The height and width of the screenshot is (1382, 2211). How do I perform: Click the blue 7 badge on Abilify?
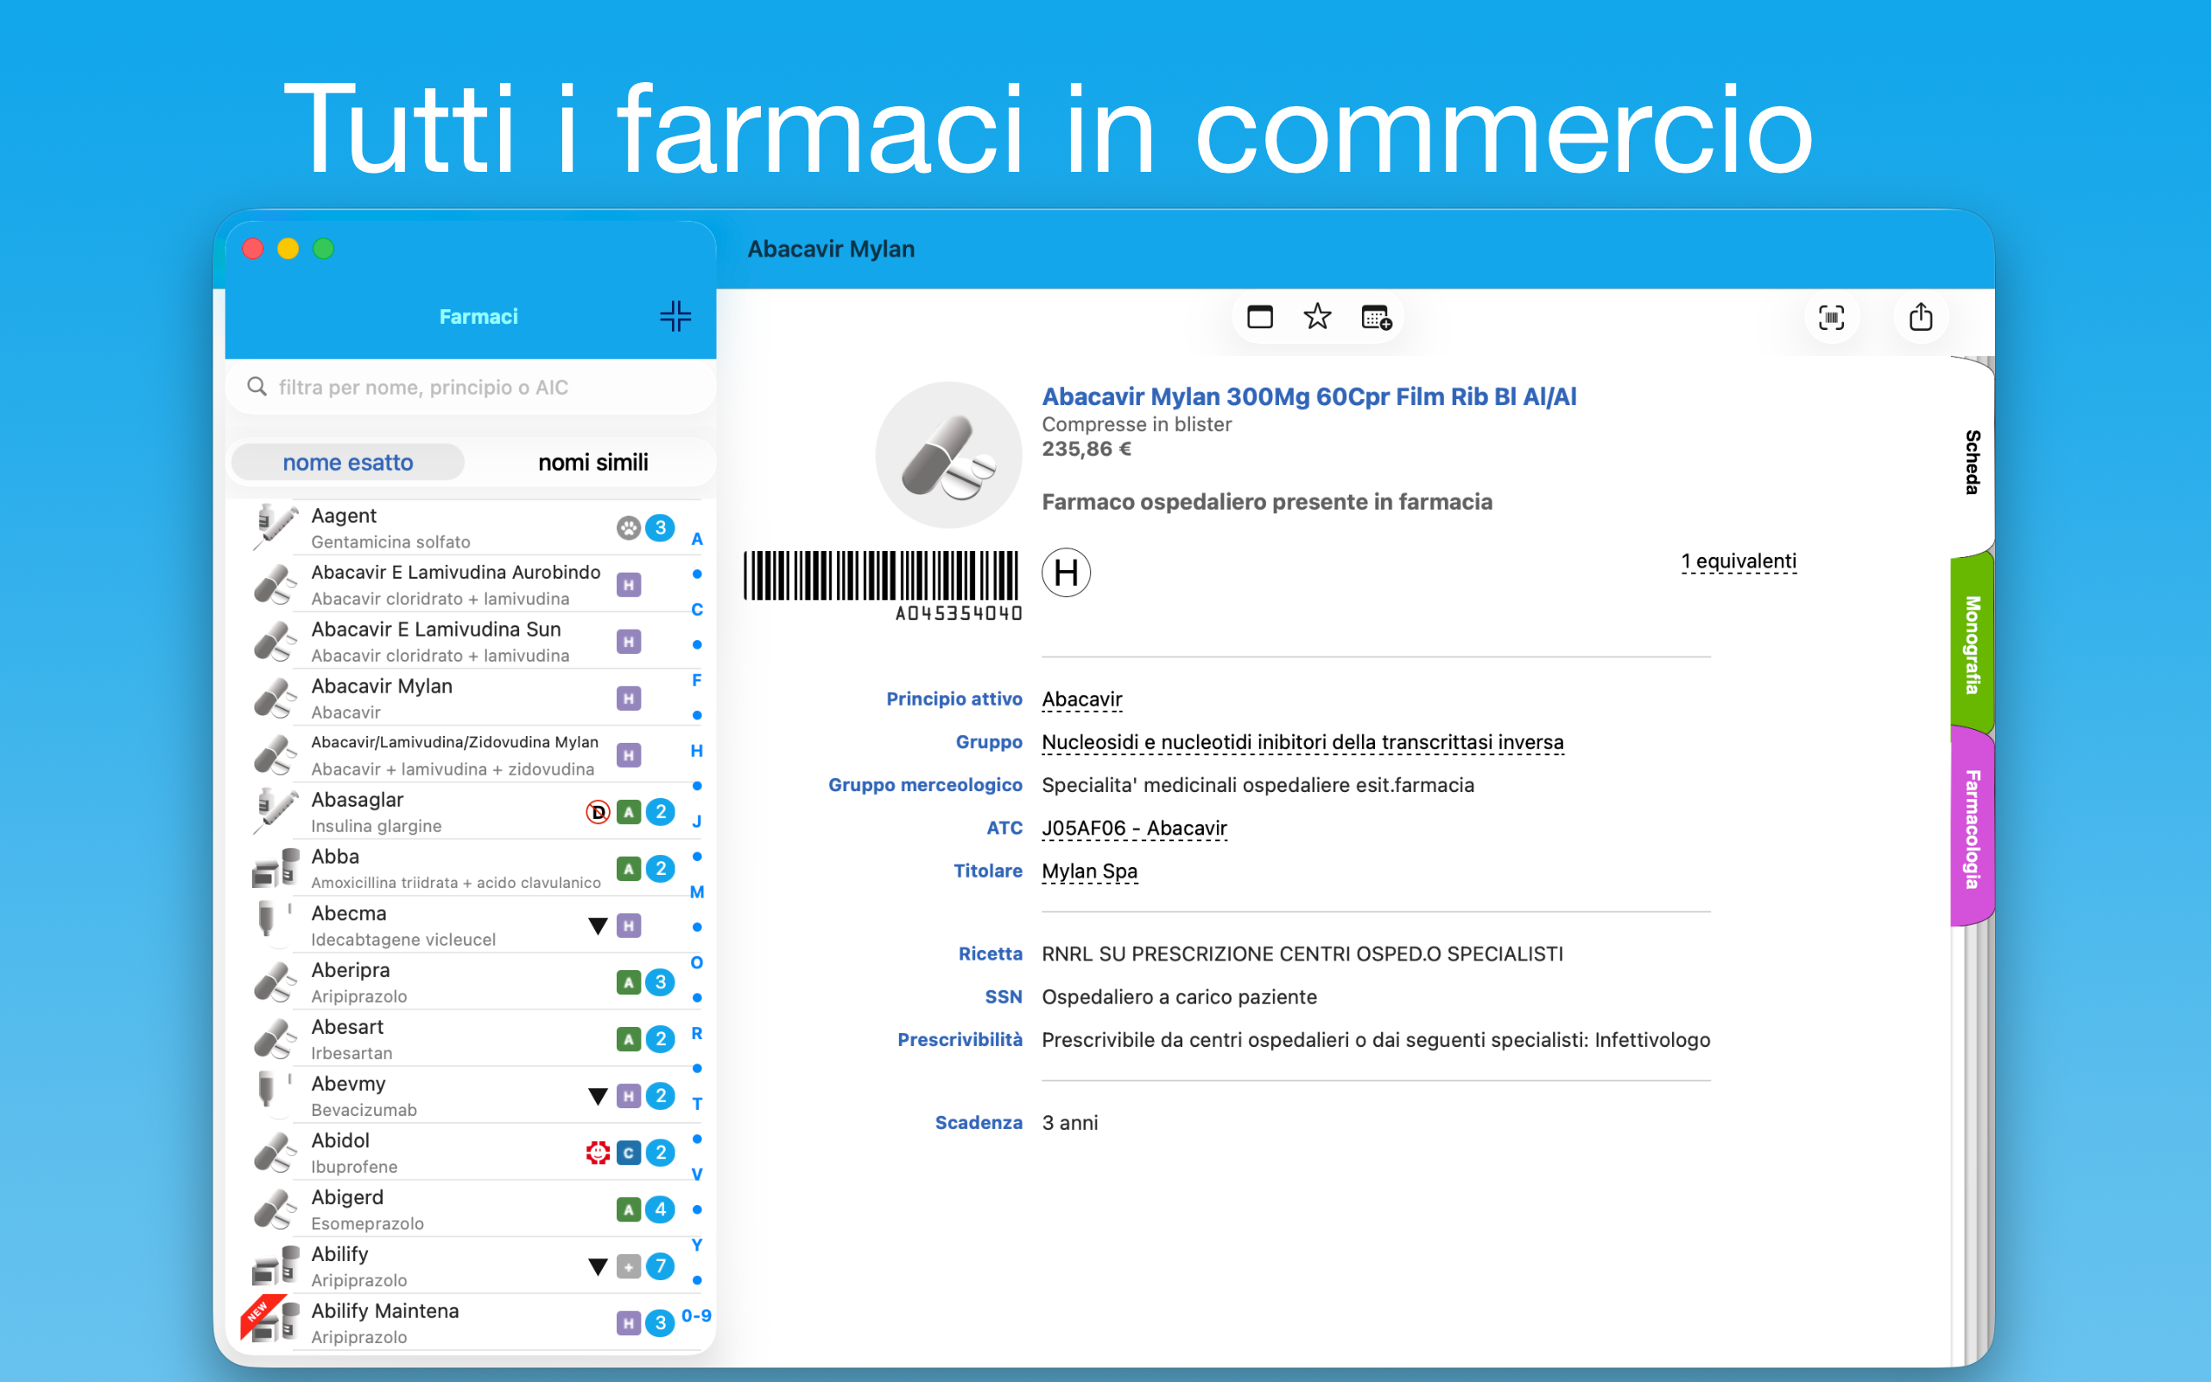tap(660, 1266)
